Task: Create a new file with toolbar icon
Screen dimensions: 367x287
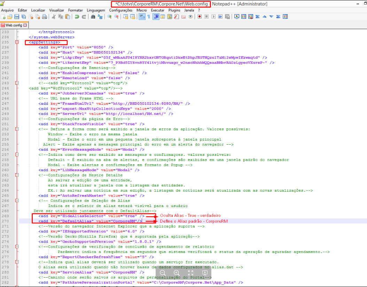Action: click(3, 17)
